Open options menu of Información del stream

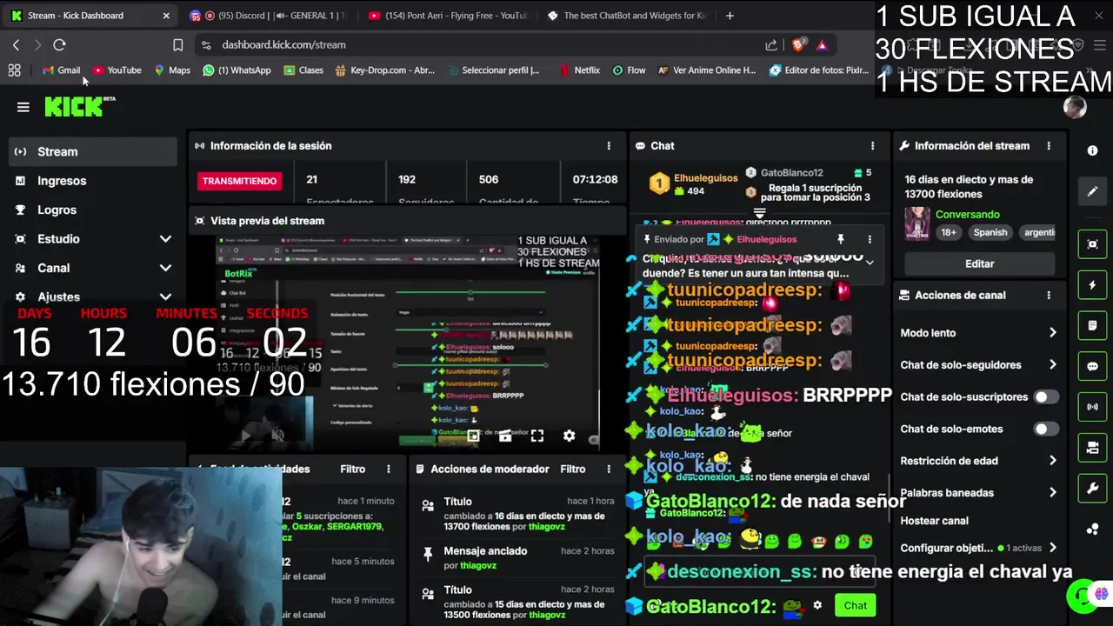[1049, 146]
